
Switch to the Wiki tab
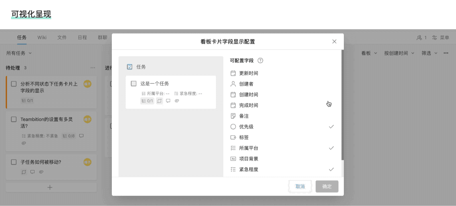pos(42,37)
